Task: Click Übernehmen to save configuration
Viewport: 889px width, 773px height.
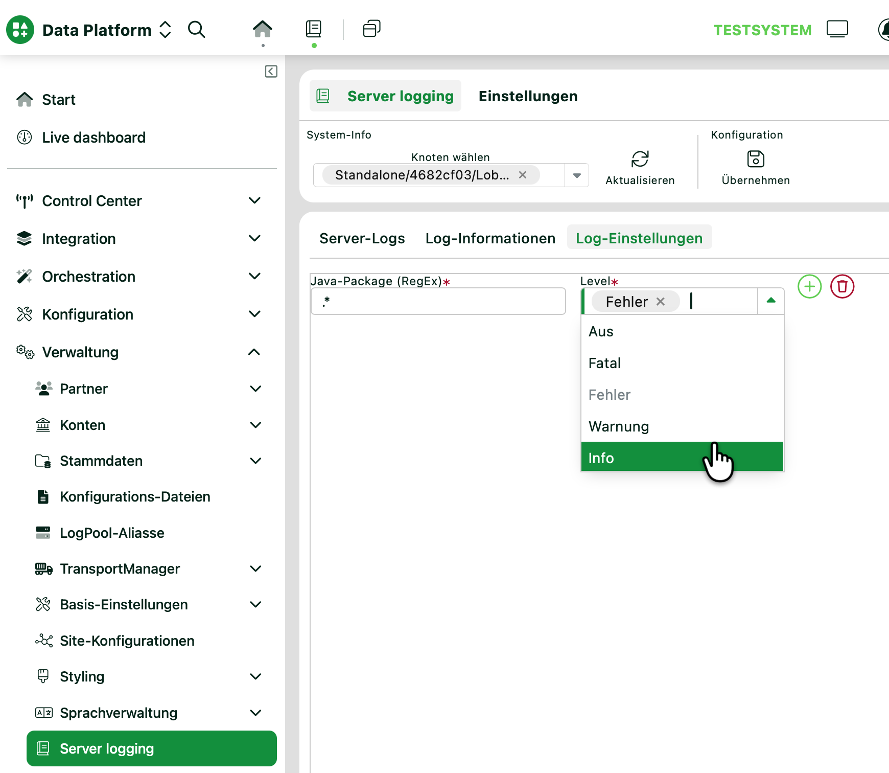Action: 756,168
